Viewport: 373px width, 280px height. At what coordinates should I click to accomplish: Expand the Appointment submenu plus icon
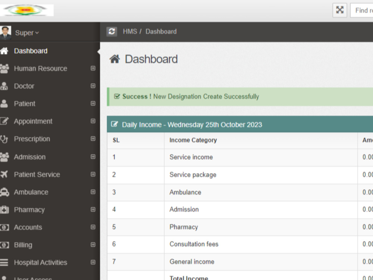pos(93,121)
